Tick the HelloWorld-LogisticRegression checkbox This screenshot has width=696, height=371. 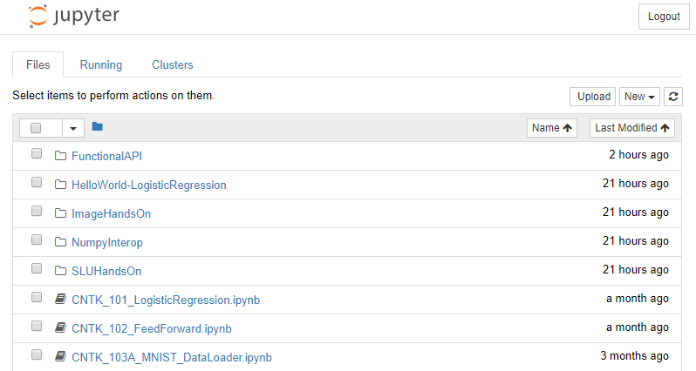pos(37,182)
